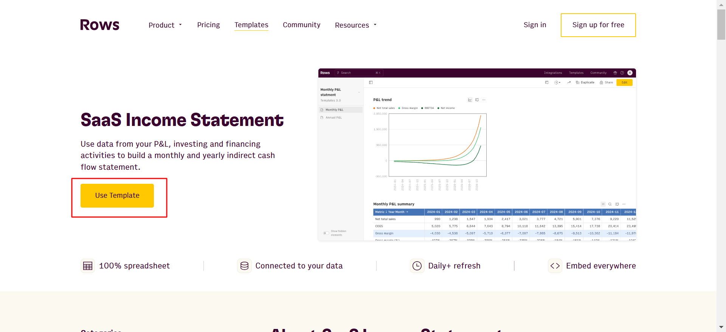Image resolution: width=726 pixels, height=332 pixels.
Task: Click Community in the preview top bar
Action: 599,73
